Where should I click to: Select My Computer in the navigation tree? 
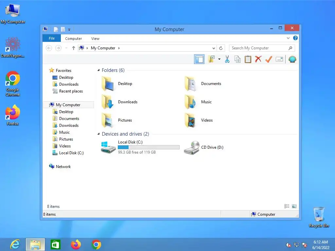tap(68, 105)
